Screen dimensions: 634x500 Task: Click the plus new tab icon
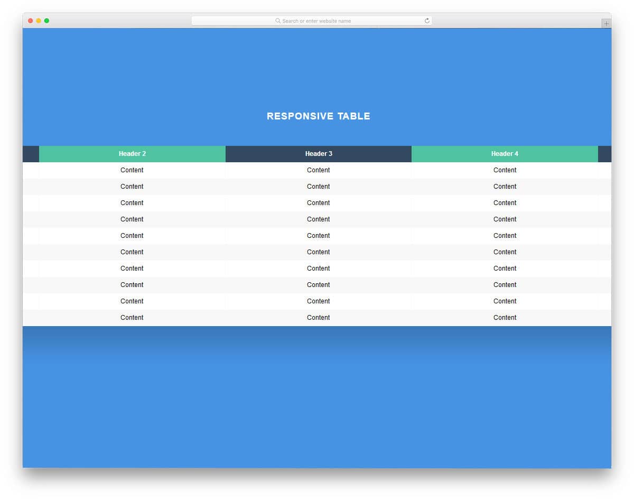click(x=605, y=23)
